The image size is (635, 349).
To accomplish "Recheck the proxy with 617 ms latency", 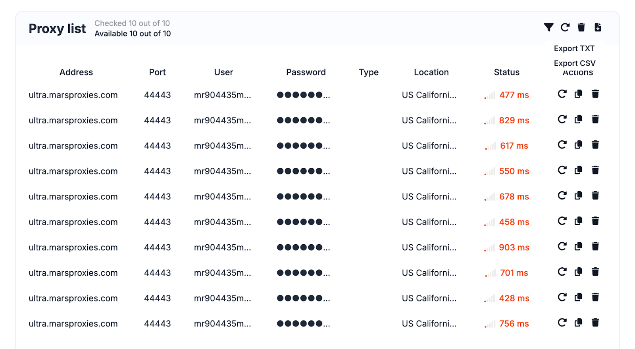I will coord(562,145).
